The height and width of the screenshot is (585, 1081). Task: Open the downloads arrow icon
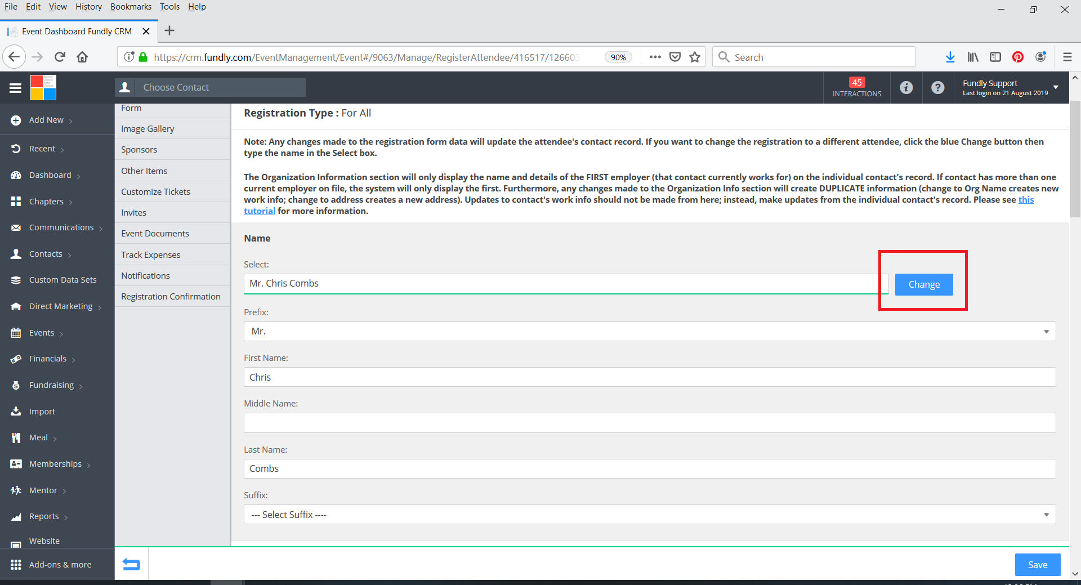[950, 57]
